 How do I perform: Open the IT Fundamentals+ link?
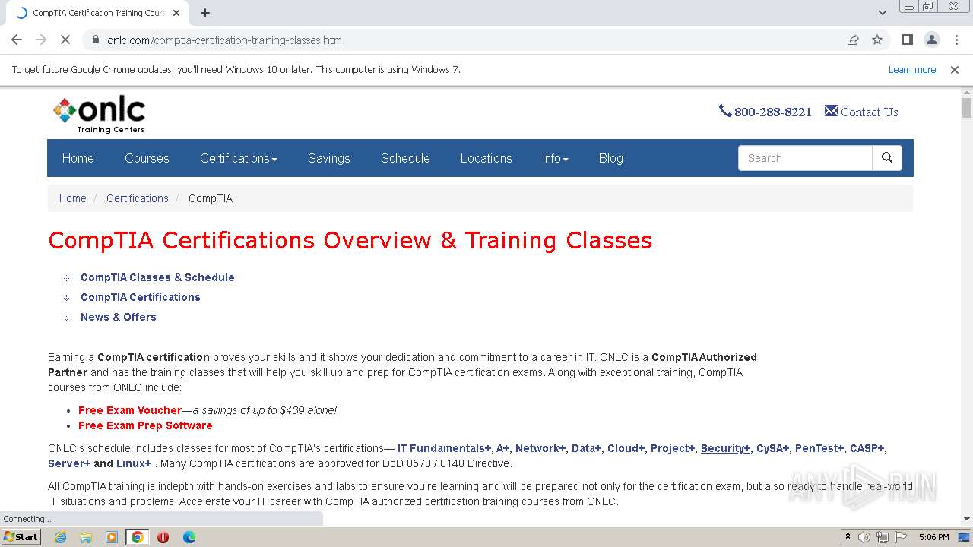(445, 448)
